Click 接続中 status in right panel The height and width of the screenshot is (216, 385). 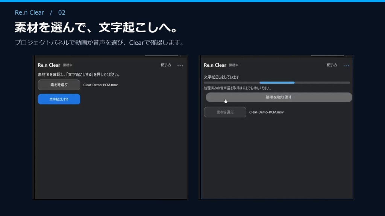pyautogui.click(x=234, y=65)
